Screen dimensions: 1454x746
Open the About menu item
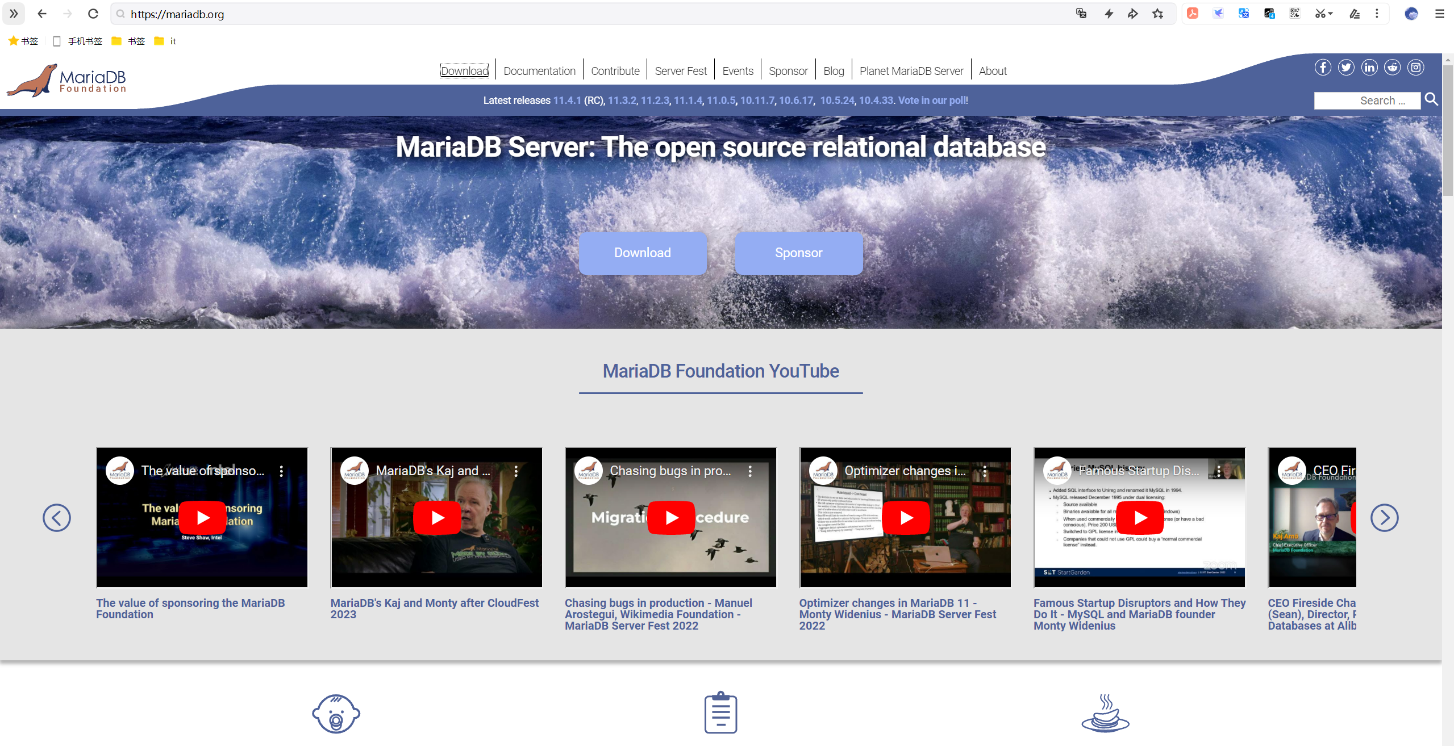[993, 71]
